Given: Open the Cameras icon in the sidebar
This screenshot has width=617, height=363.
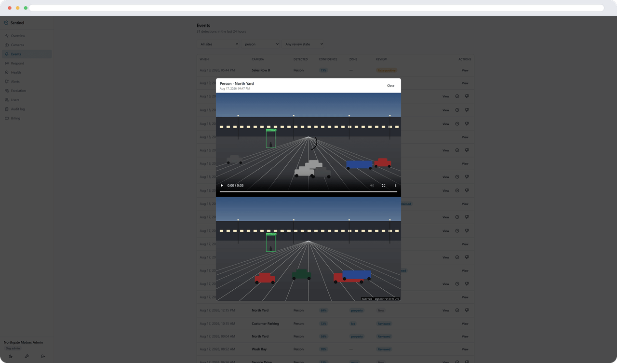Looking at the screenshot, I should [x=7, y=45].
